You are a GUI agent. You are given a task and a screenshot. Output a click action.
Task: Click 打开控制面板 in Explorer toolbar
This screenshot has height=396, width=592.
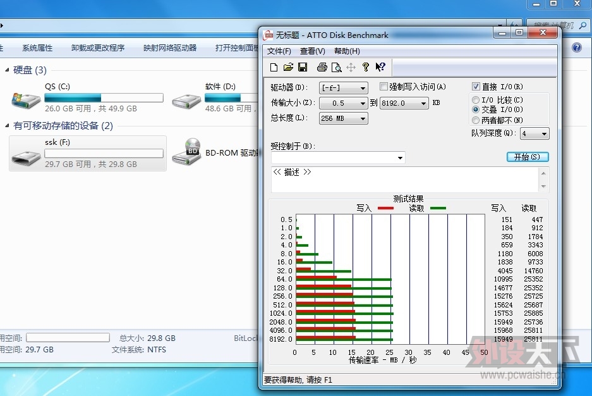tap(237, 47)
